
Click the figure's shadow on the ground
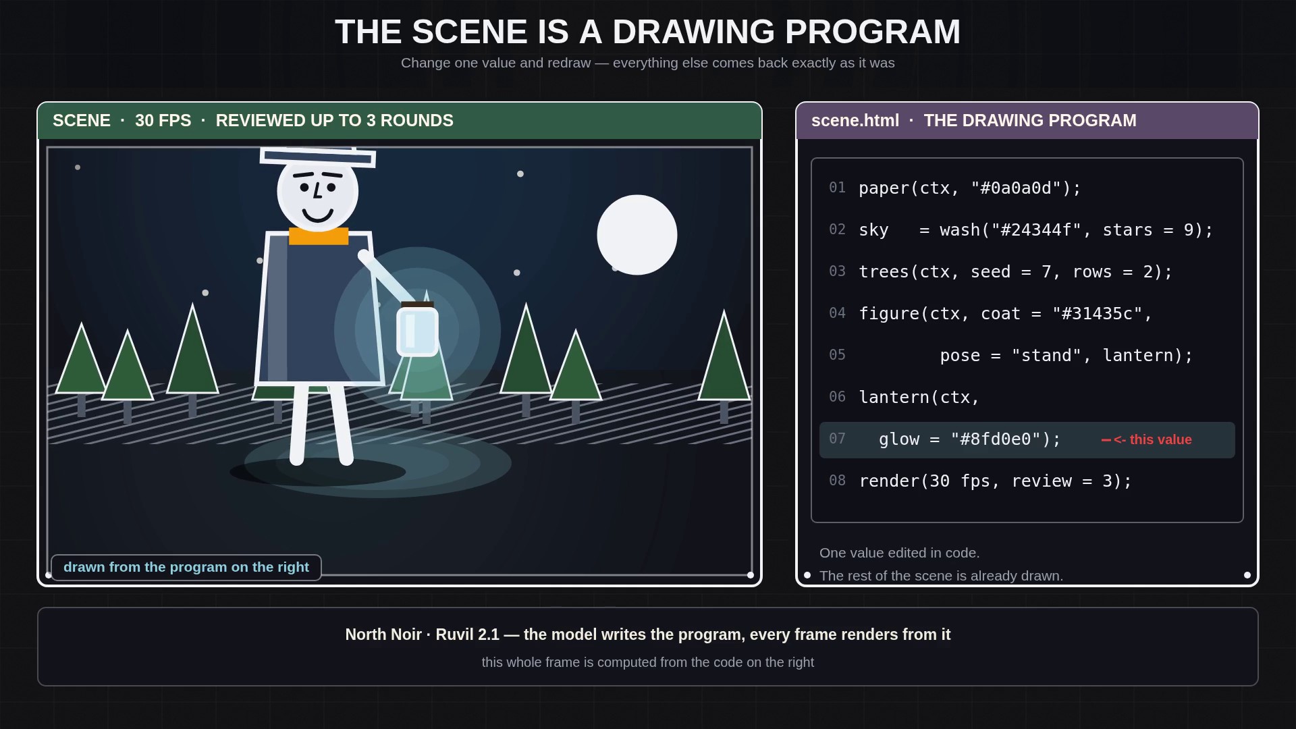coord(317,472)
